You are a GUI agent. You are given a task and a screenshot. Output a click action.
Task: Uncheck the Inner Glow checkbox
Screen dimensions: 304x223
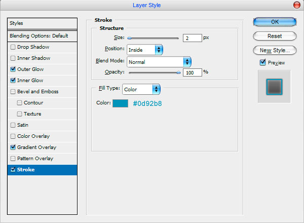click(13, 80)
